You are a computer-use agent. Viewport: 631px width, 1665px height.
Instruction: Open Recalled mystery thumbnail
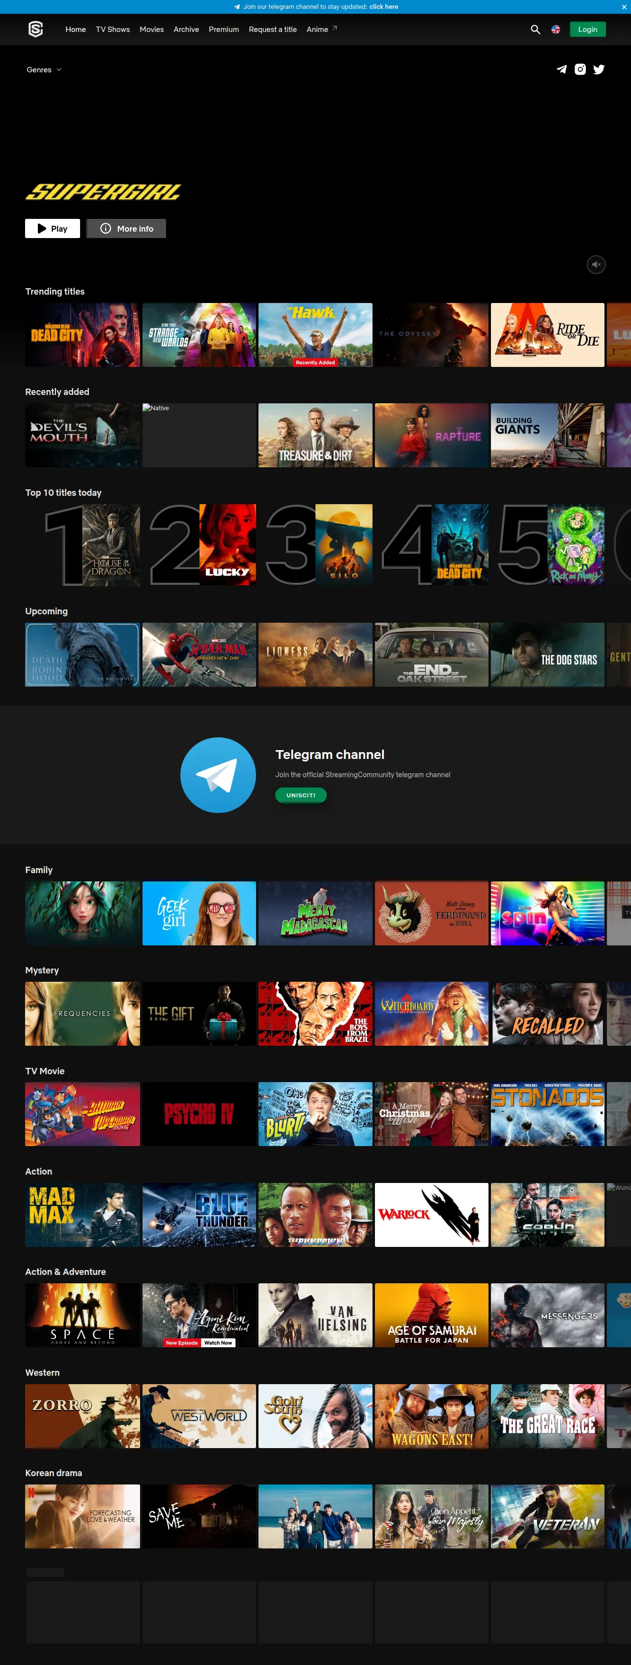click(547, 1013)
